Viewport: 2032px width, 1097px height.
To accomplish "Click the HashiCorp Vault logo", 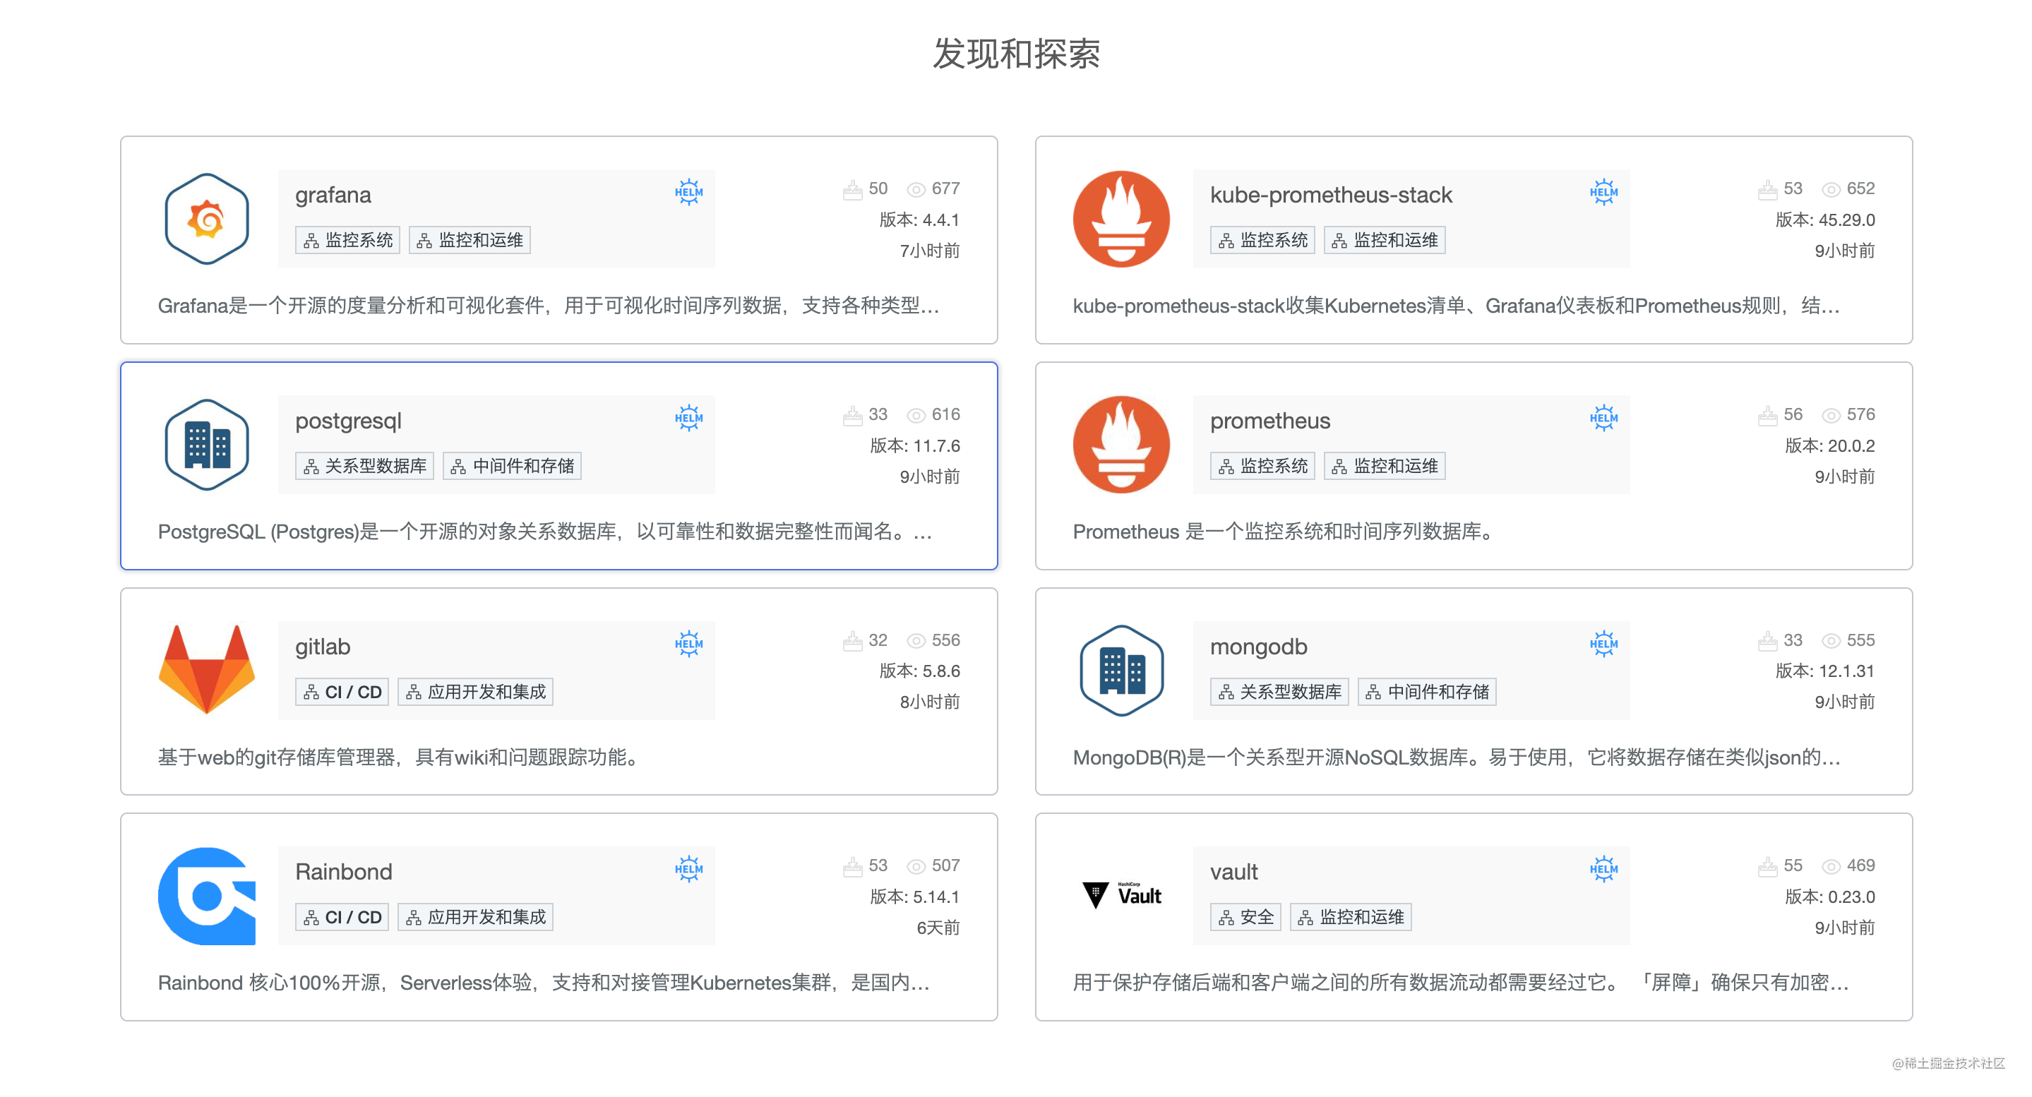I will [x=1121, y=895].
